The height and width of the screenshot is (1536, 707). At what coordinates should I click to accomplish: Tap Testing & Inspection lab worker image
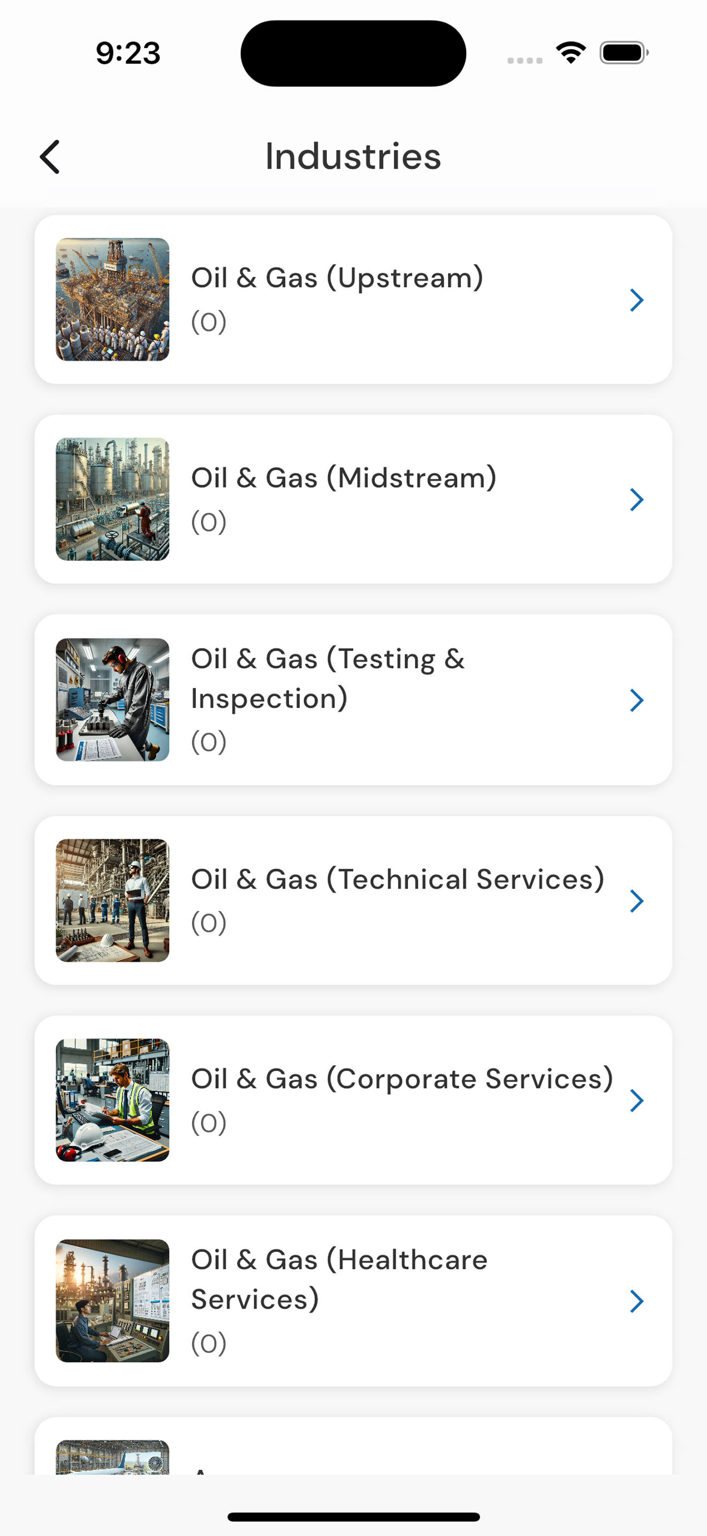[112, 699]
